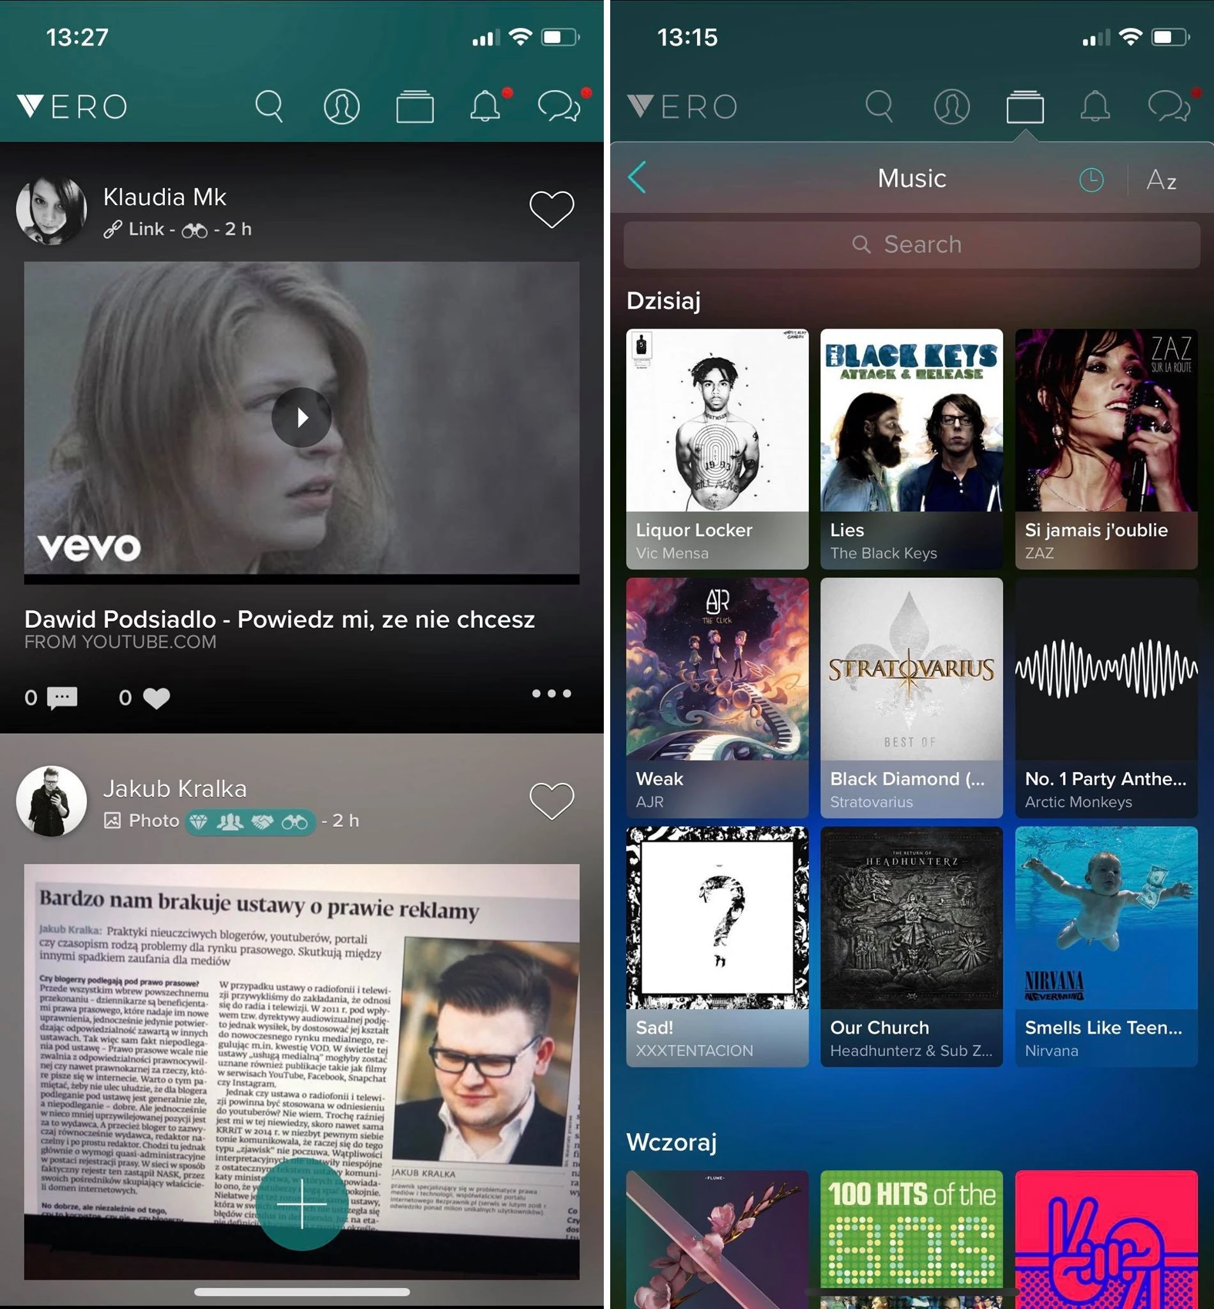Open Black Diamond by Stratovarius
1214x1309 pixels.
[x=912, y=698]
